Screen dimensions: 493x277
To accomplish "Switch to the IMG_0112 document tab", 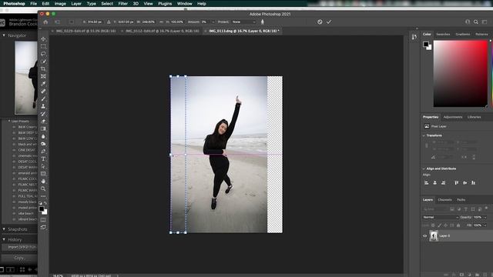I will (163, 31).
